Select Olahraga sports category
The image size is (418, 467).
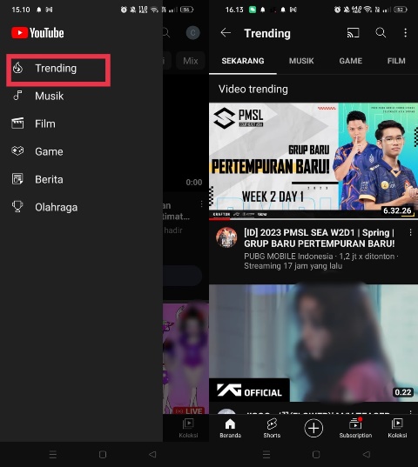[x=57, y=207]
